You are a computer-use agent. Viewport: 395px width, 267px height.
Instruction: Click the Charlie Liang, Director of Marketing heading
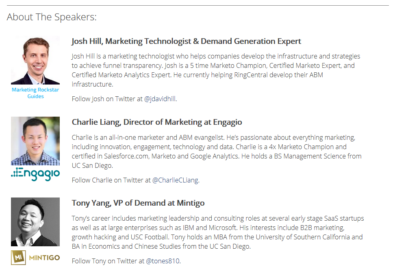[x=157, y=122]
